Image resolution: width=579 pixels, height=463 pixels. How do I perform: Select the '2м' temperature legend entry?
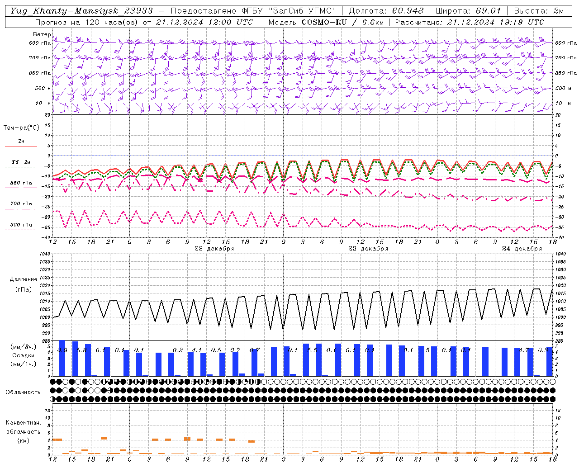(21, 142)
